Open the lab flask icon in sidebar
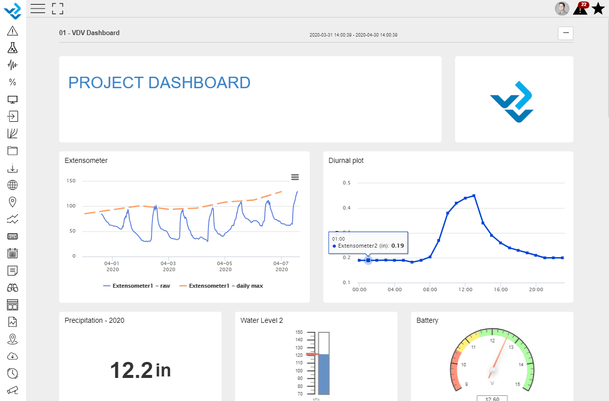The width and height of the screenshot is (609, 401). [13, 48]
